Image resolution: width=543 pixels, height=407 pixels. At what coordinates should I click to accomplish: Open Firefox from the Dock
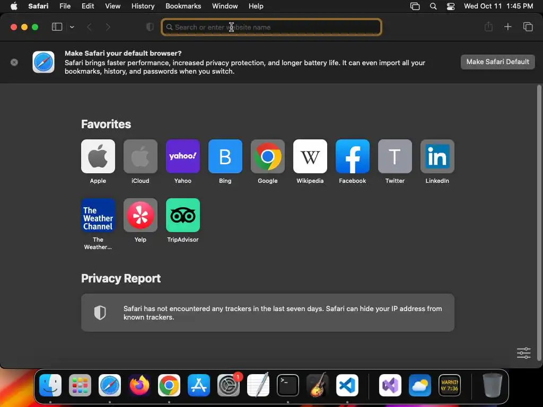[139, 385]
